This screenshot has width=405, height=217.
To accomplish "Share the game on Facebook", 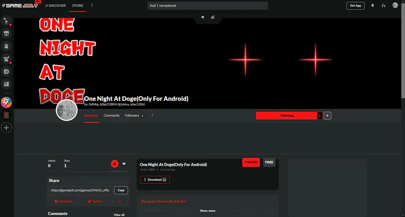I will tap(63, 201).
